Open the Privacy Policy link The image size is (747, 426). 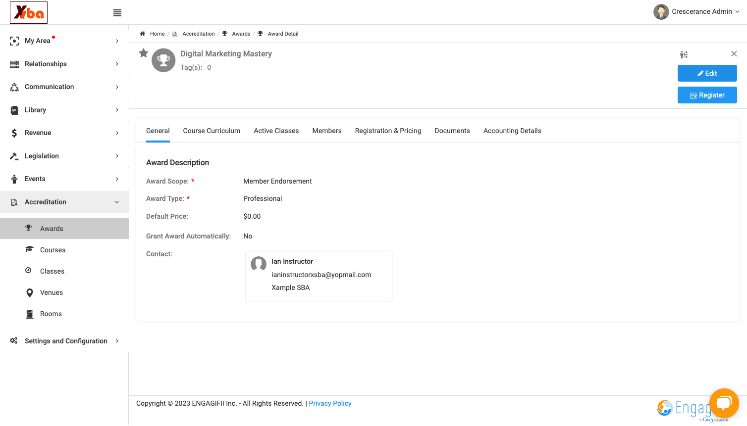(x=330, y=403)
